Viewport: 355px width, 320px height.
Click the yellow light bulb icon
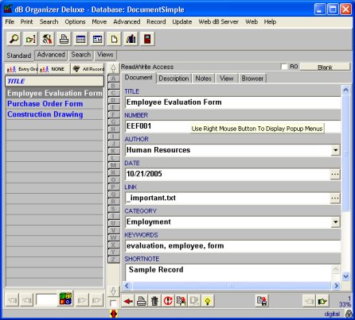coord(208,301)
